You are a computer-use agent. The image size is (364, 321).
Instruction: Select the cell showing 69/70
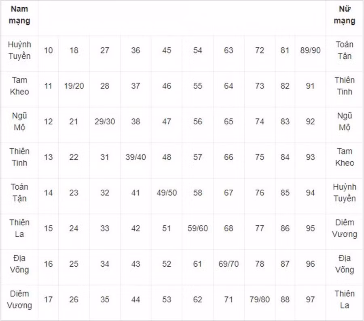coord(229,264)
